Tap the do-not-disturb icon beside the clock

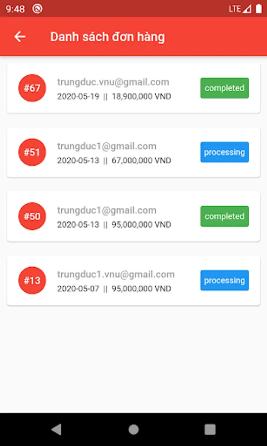[37, 9]
